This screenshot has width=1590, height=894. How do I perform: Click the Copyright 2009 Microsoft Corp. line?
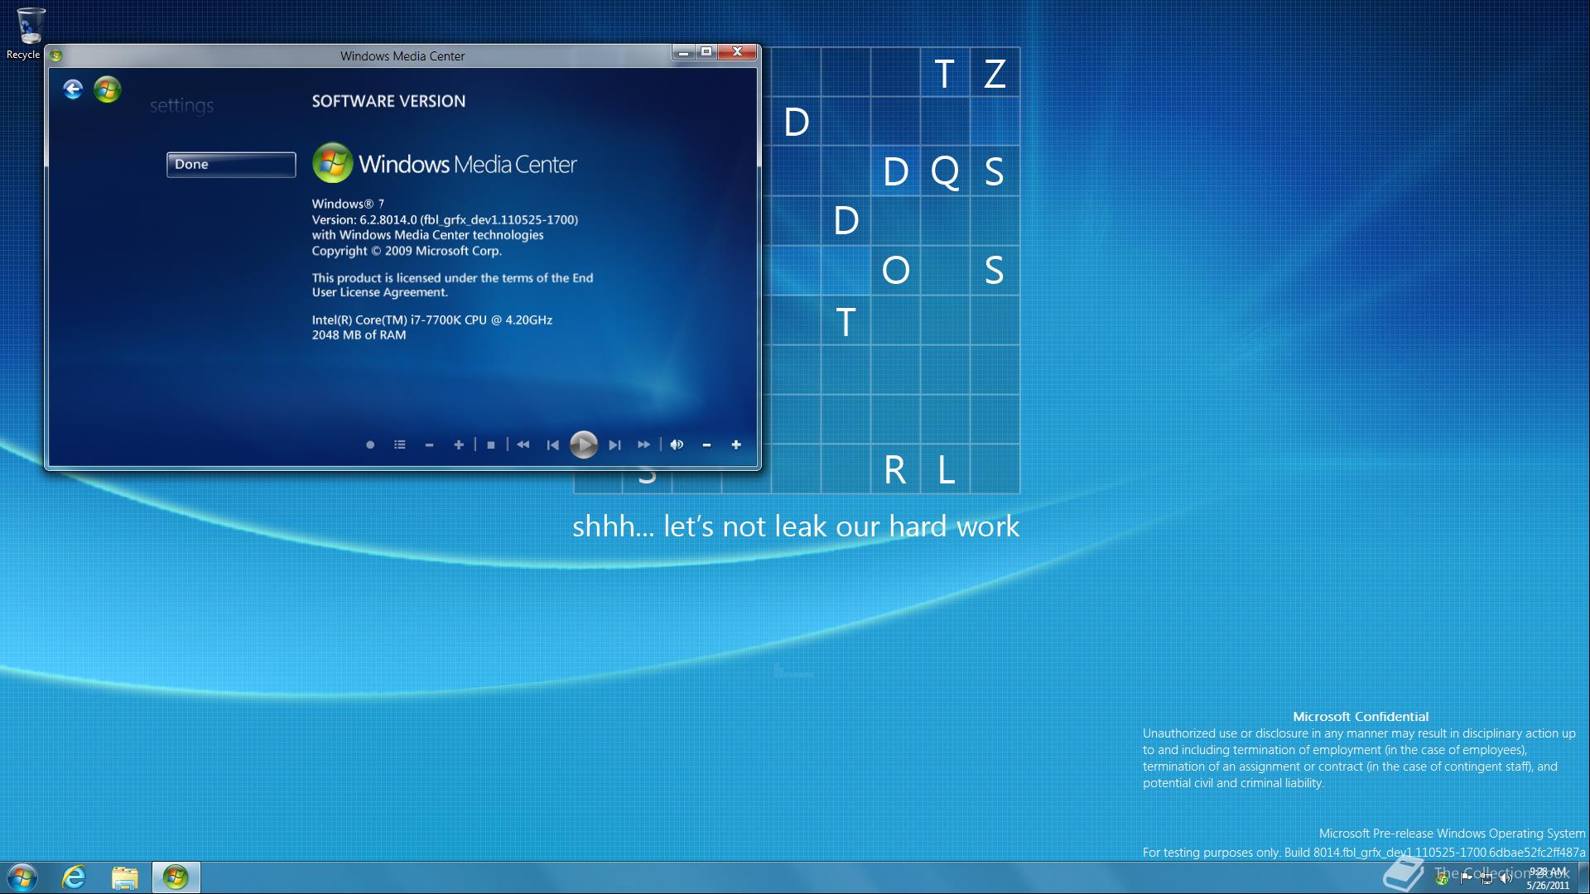[x=407, y=251]
